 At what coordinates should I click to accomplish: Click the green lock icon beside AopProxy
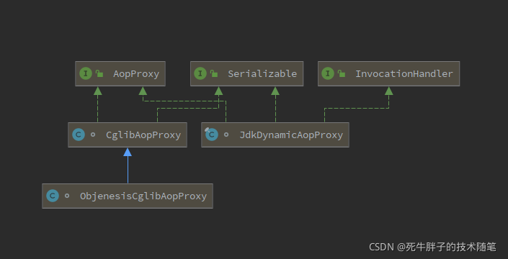coord(99,73)
